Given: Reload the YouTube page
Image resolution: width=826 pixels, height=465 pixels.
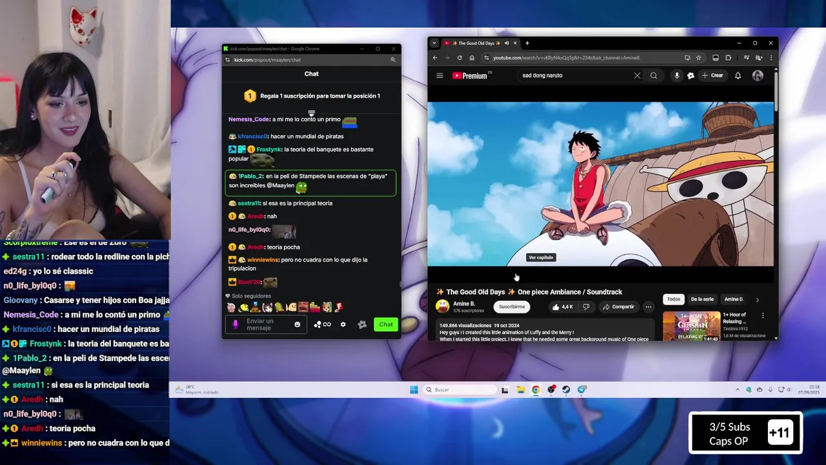Looking at the screenshot, I should (459, 57).
